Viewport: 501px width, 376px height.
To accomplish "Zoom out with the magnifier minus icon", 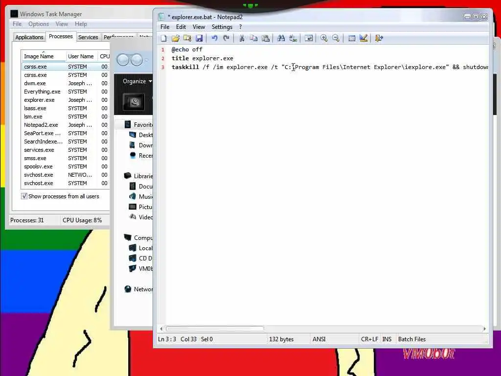I will coord(336,38).
